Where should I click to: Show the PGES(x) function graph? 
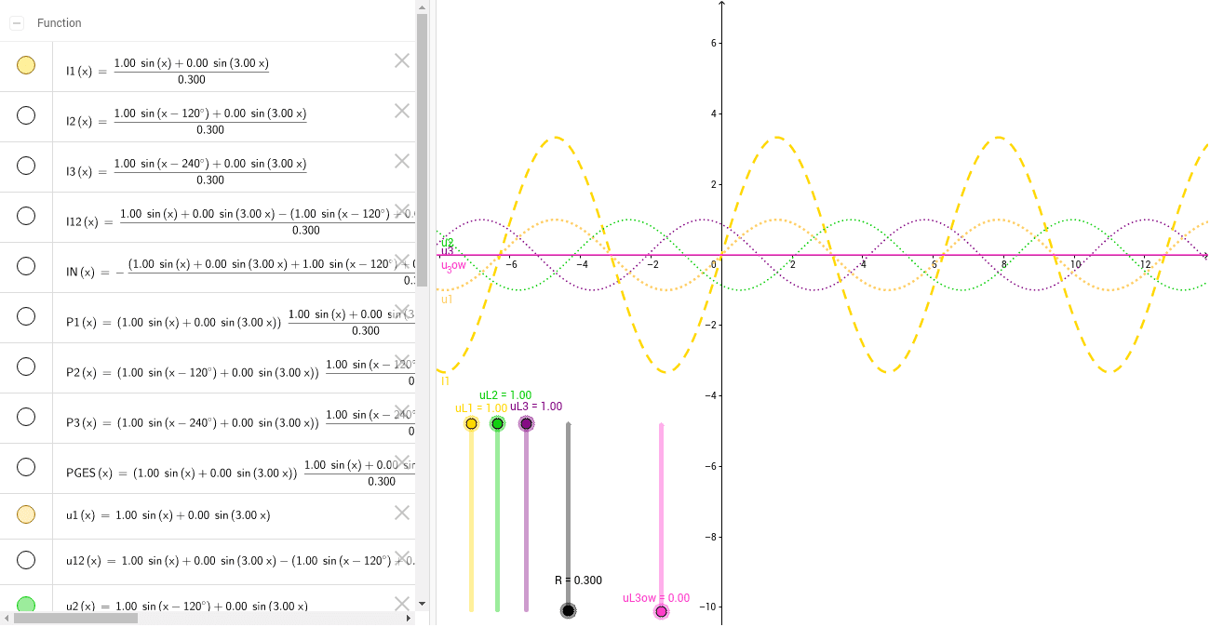pos(26,467)
